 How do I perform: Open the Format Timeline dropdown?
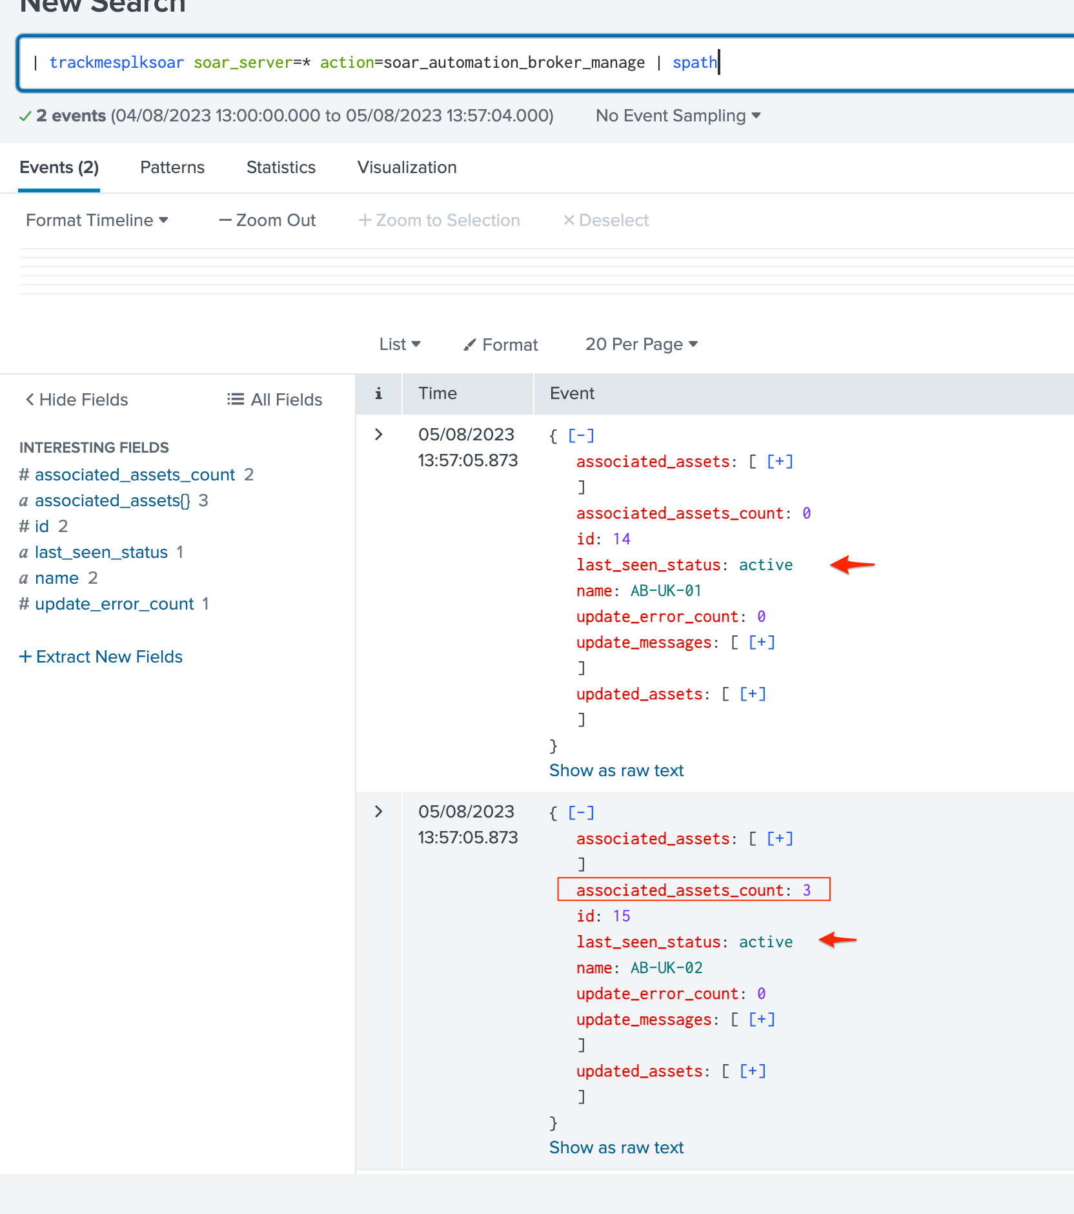pyautogui.click(x=97, y=220)
